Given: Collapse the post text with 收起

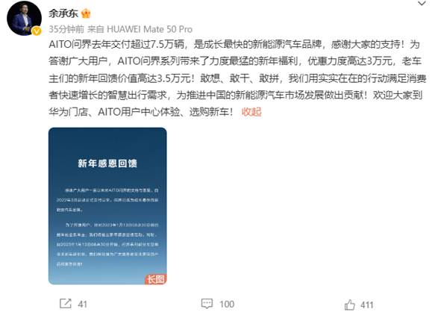Looking at the screenshot, I should pos(251,112).
